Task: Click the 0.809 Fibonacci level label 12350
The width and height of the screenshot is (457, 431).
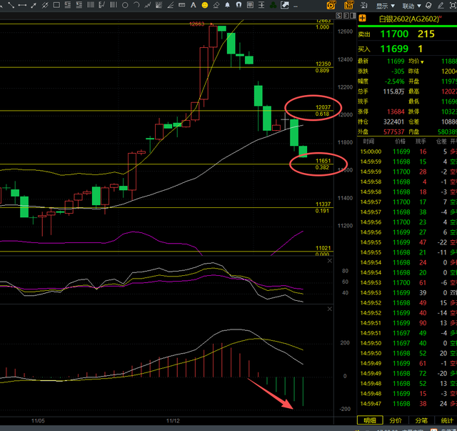Action: (x=323, y=64)
